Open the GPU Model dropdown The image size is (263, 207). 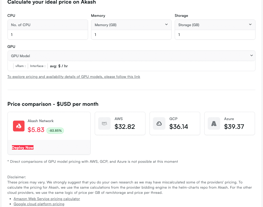click(131, 56)
